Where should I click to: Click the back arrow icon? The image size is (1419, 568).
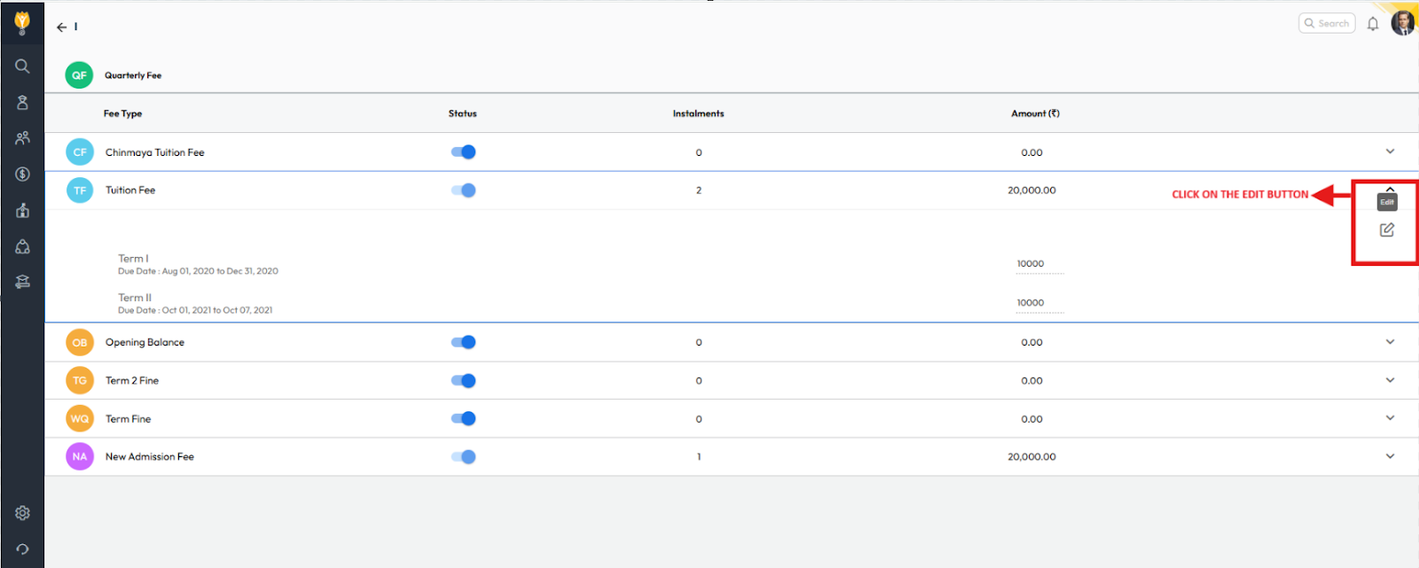click(x=61, y=27)
